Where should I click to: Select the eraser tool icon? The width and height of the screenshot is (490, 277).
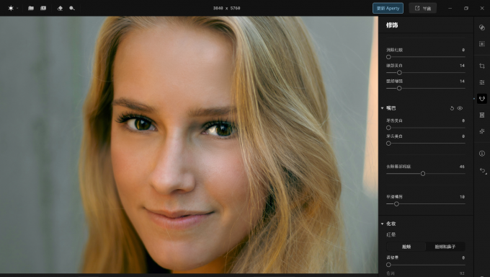tap(60, 8)
